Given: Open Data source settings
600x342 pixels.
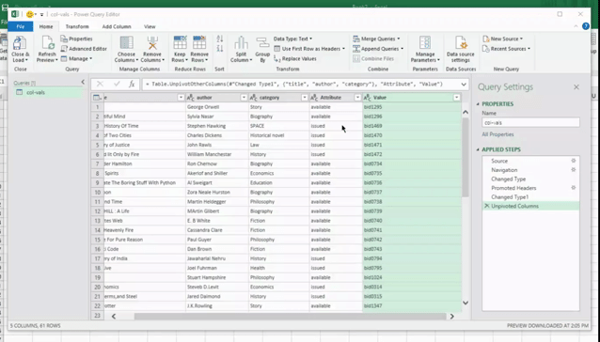Looking at the screenshot, I should [x=460, y=50].
